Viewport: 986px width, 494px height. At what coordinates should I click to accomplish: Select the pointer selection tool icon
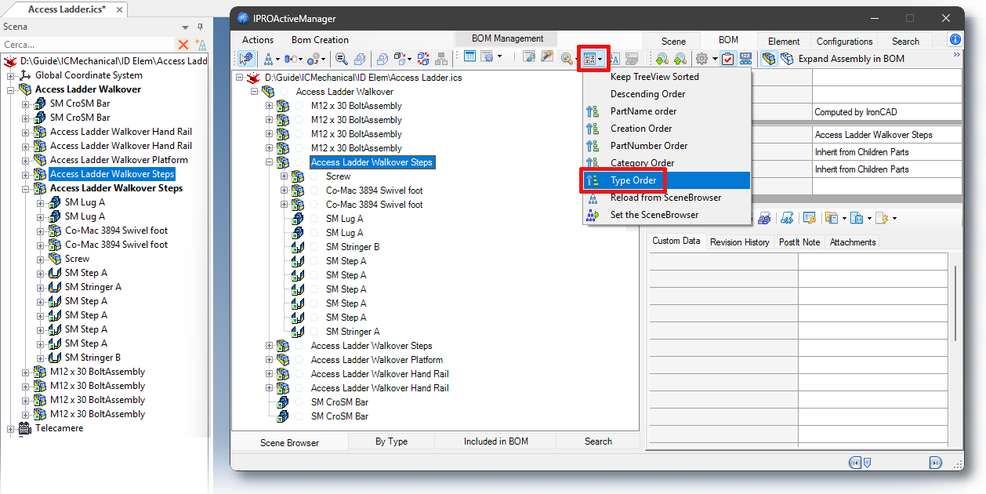[x=246, y=58]
